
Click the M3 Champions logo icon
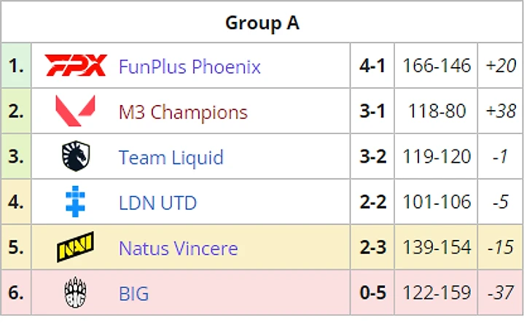(75, 112)
